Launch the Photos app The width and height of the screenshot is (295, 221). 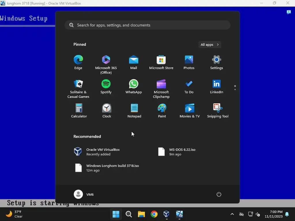pyautogui.click(x=189, y=63)
